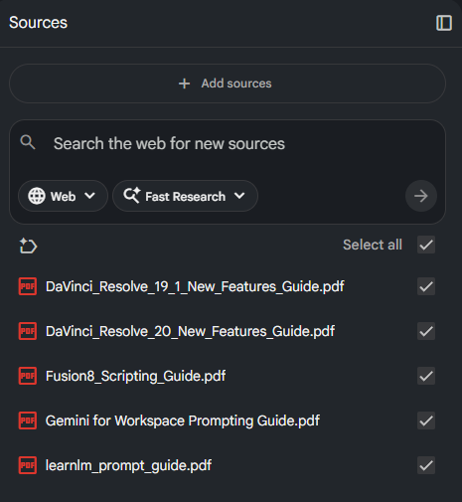The image size is (462, 502).
Task: Collapse the Sources panel with sidebar icon
Action: (444, 23)
